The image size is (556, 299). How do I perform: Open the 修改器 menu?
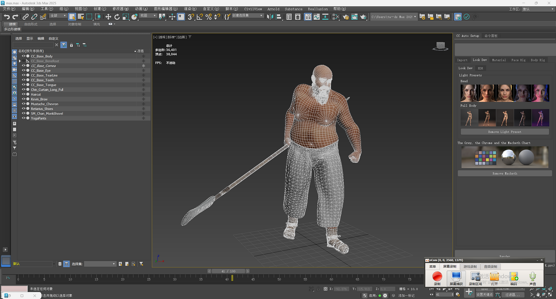pos(121,9)
